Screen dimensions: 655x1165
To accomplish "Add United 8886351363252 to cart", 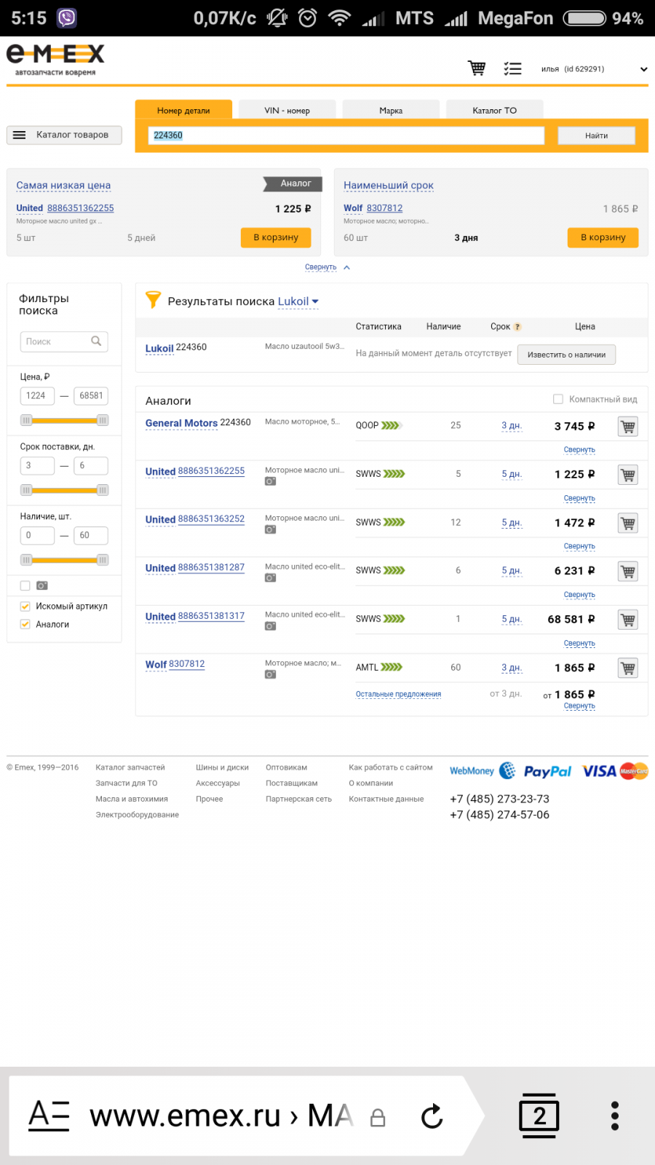I will pyautogui.click(x=628, y=523).
